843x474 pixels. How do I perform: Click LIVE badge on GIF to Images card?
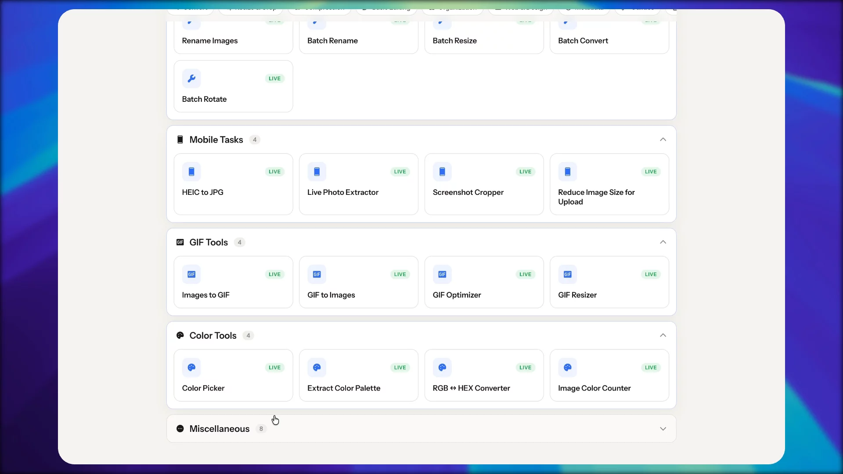click(x=400, y=274)
